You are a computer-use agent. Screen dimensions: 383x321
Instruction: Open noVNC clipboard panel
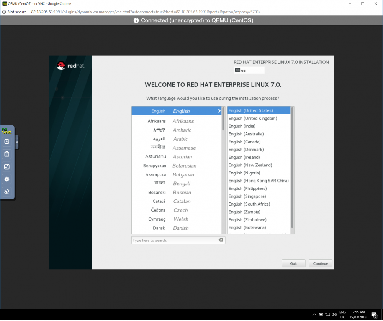[7, 154]
